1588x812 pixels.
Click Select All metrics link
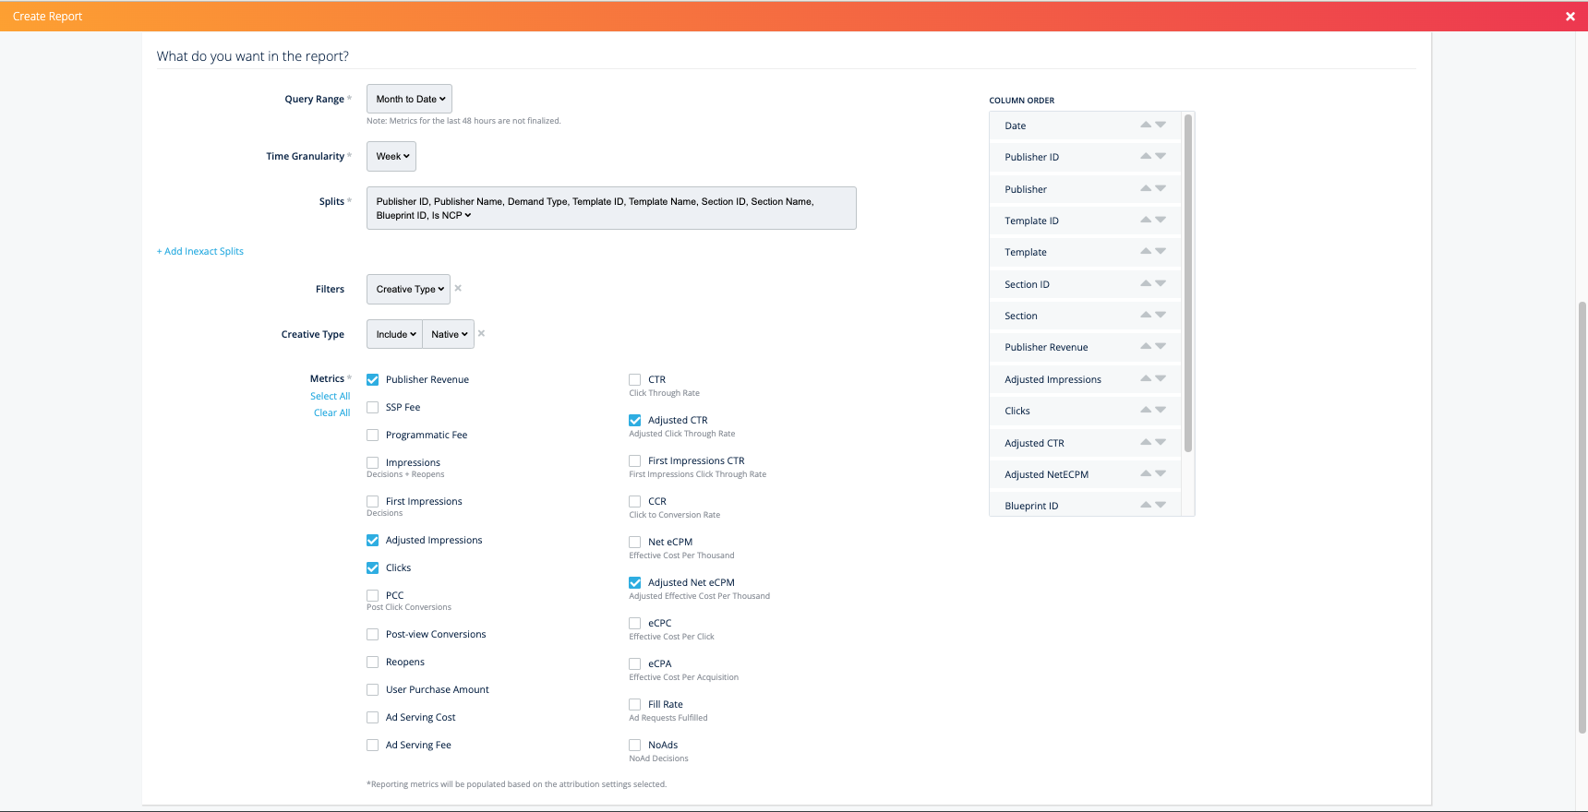coord(330,397)
